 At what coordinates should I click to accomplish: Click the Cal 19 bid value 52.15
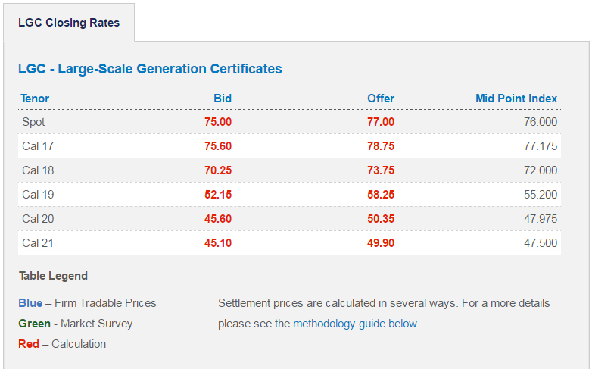[x=218, y=195]
